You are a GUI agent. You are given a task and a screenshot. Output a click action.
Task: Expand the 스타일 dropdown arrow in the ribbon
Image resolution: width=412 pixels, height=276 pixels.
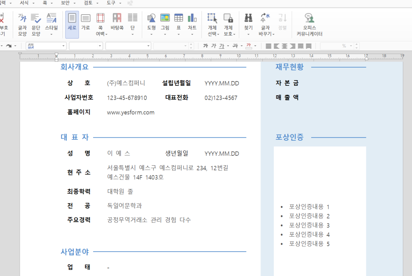point(51,34)
